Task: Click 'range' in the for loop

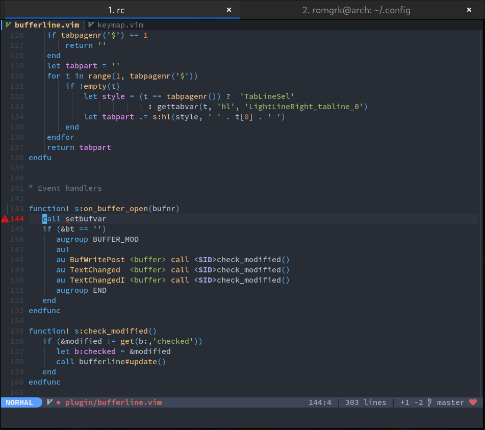Action: click(x=99, y=76)
